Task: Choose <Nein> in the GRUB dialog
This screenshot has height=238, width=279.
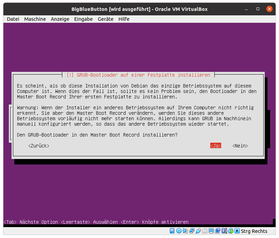Action: click(x=240, y=146)
